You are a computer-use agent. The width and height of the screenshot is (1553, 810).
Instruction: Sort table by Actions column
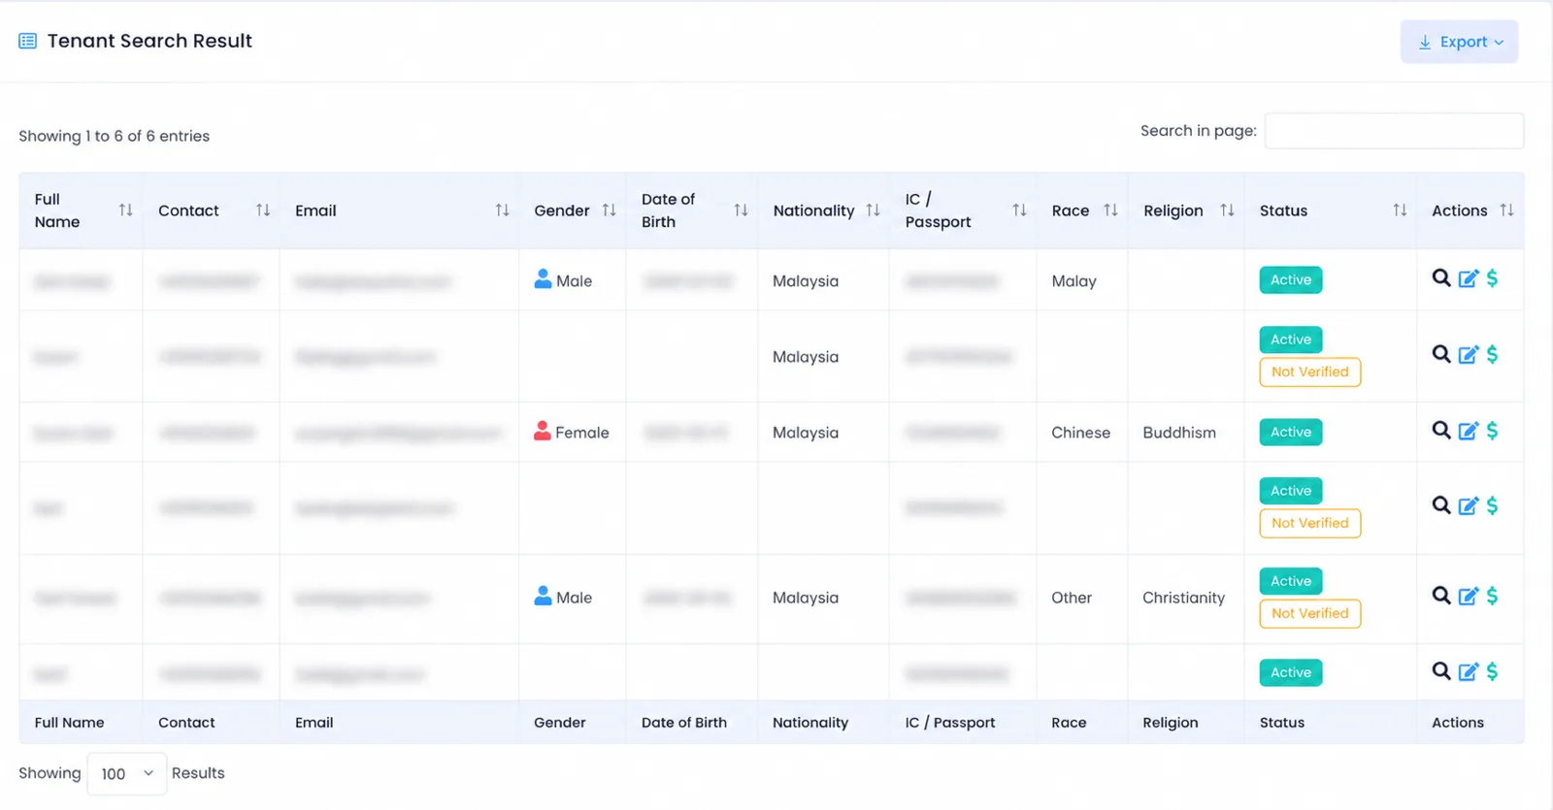tap(1506, 211)
